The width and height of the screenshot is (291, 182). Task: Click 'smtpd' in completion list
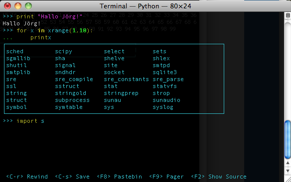(161, 66)
